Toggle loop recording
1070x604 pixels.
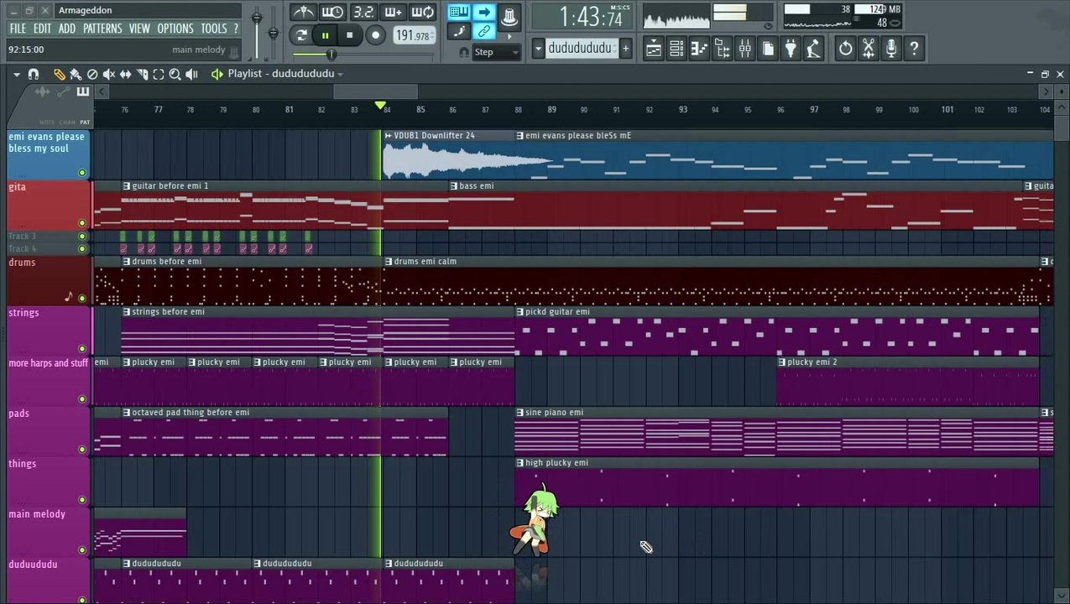422,12
